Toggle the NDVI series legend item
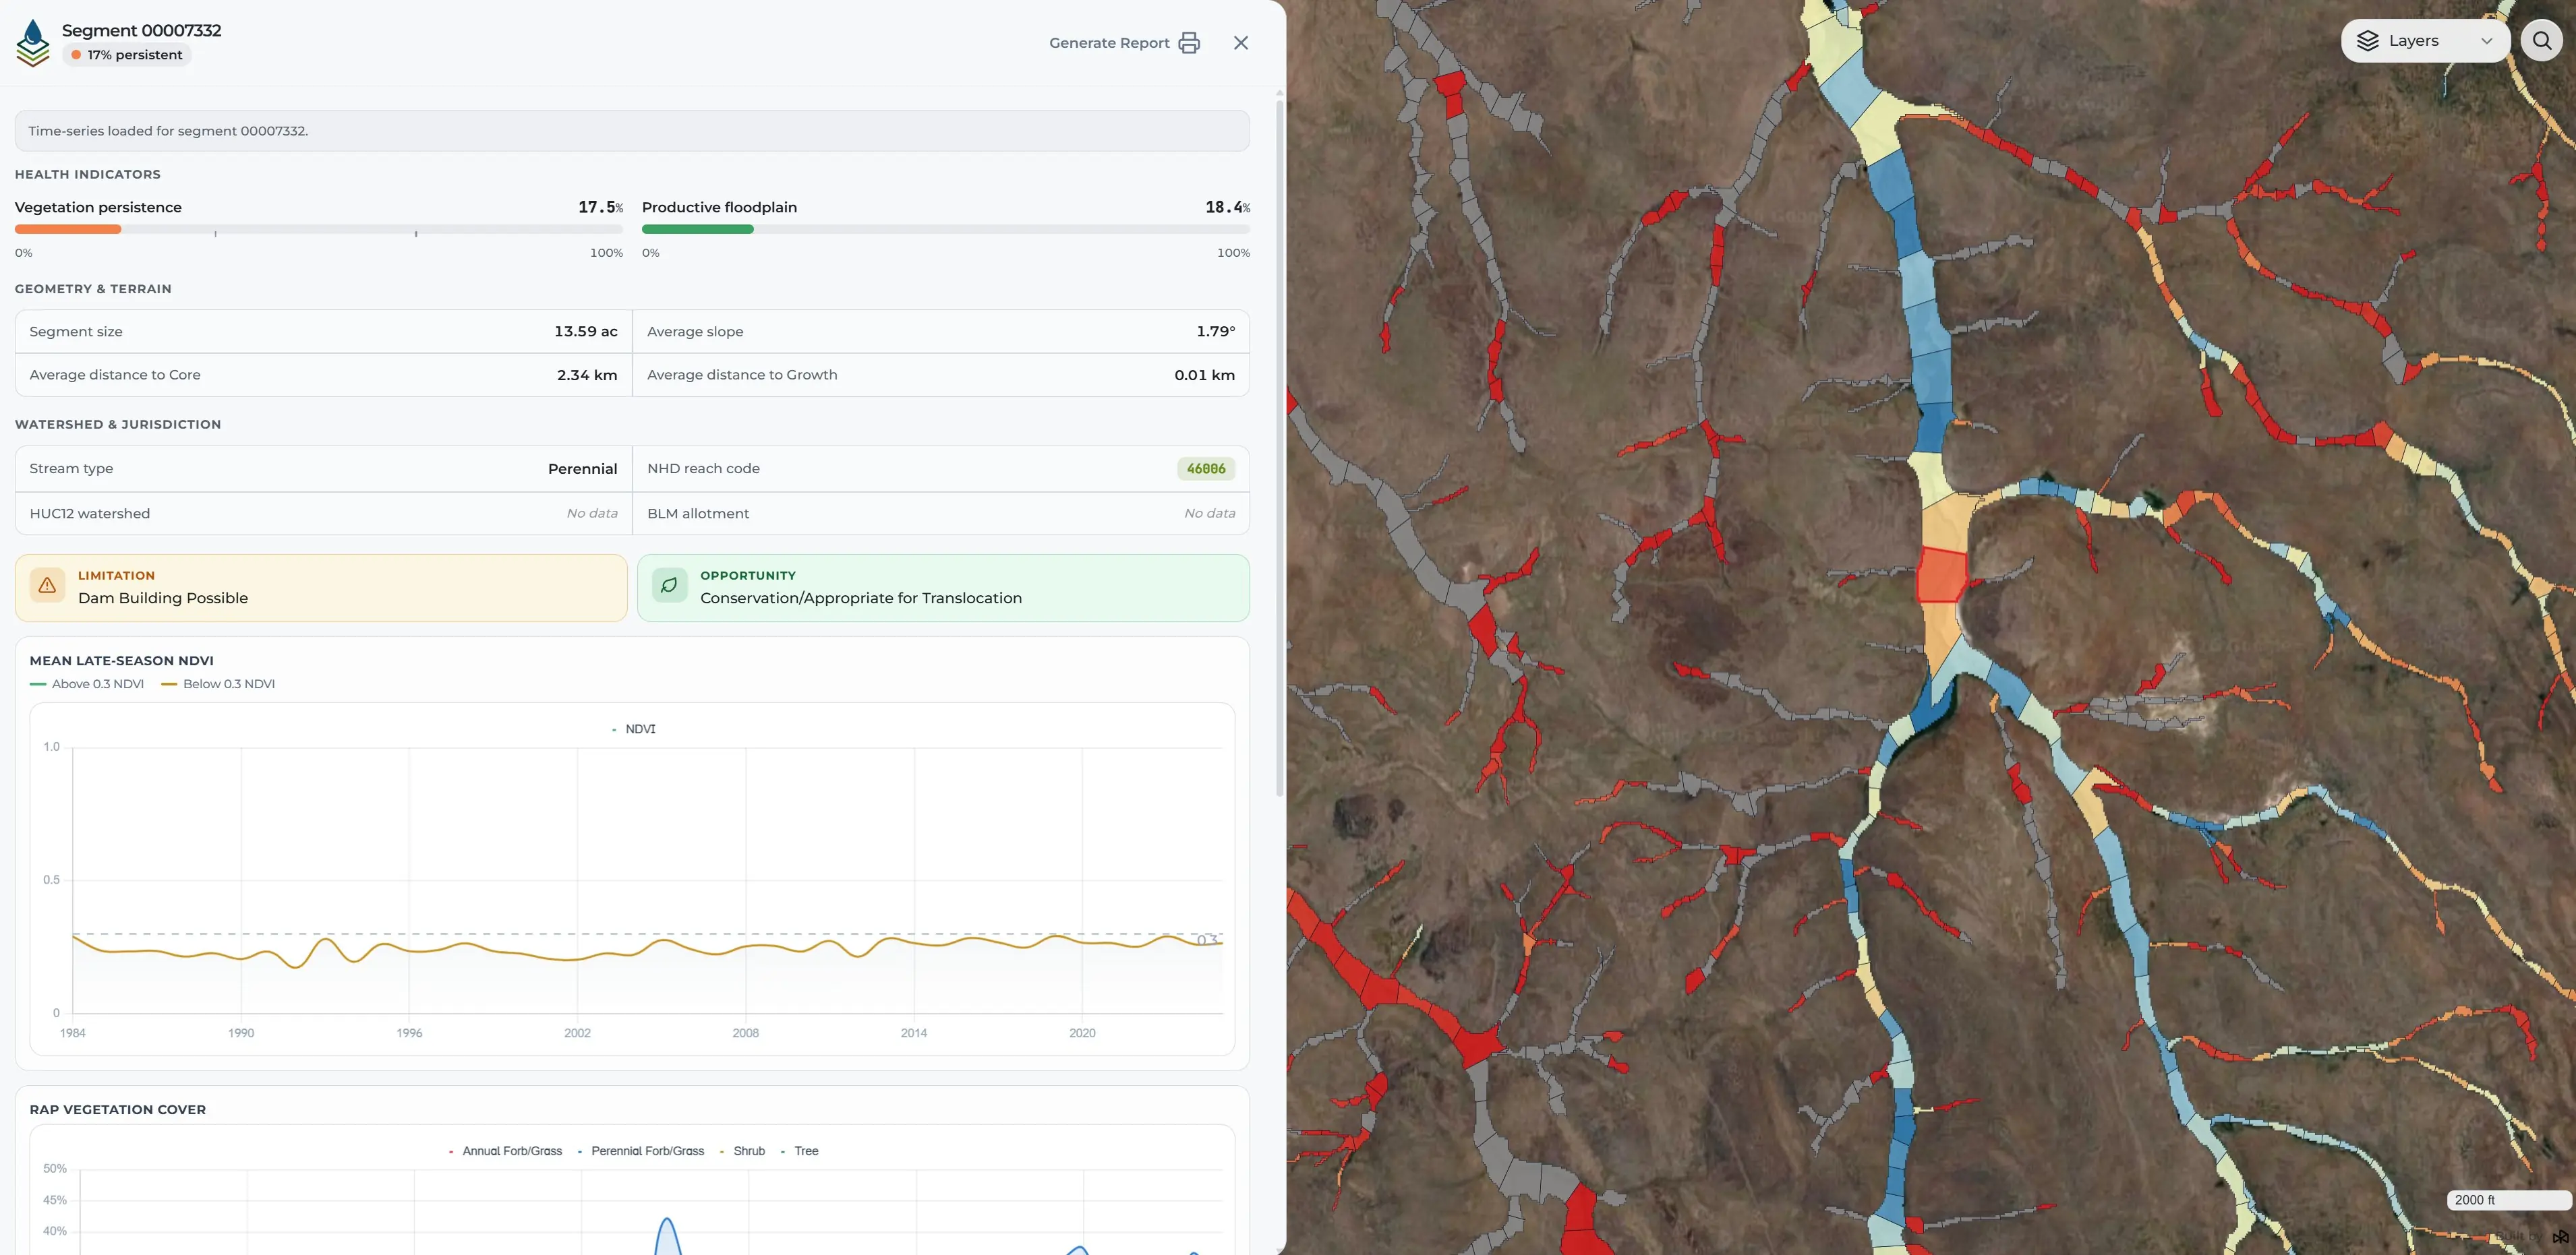 [634, 729]
